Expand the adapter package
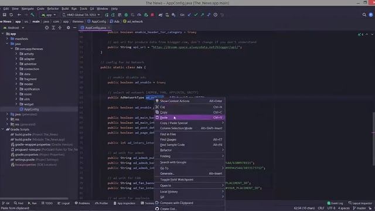Screen dimensions: 375x211 pyautogui.click(x=16, y=59)
